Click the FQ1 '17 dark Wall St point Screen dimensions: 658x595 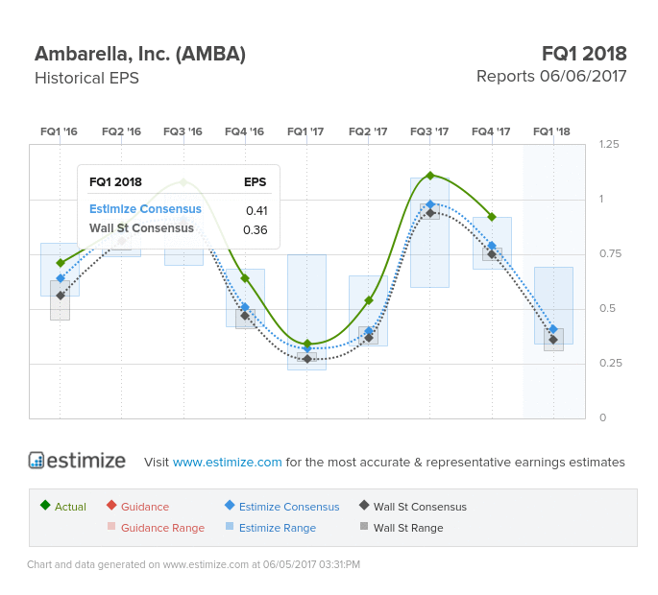[307, 359]
